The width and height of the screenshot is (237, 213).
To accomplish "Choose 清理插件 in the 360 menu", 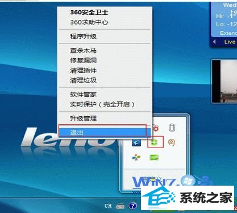I will point(105,71).
